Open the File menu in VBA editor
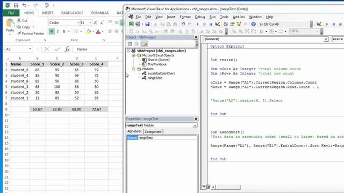 (x=138, y=17)
